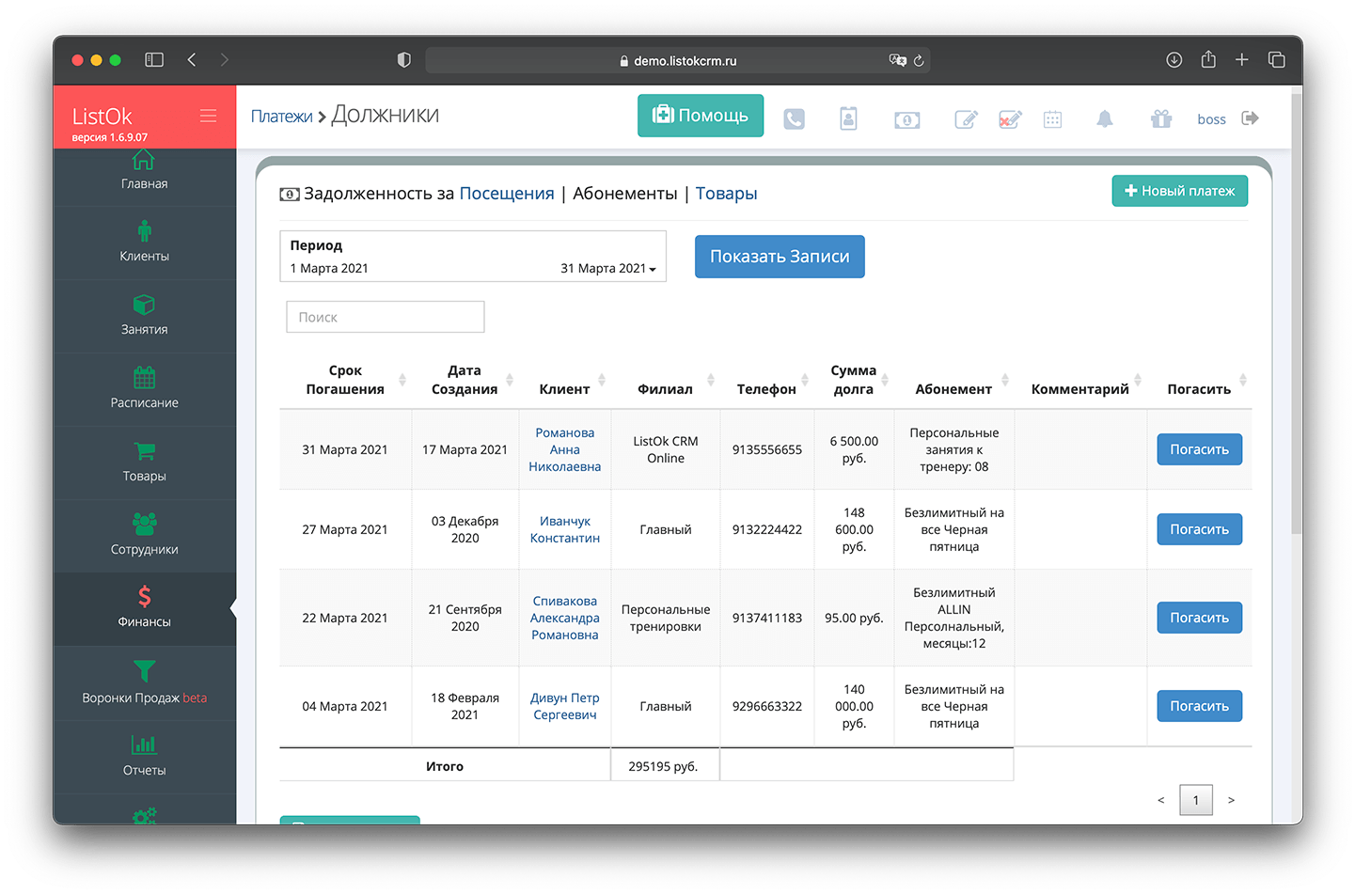Click Safari share icon
Screen dimensions: 1355x894
coord(1208,59)
